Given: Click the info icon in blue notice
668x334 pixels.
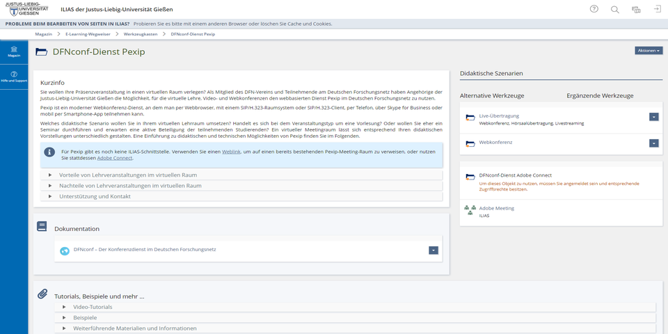Looking at the screenshot, I should pyautogui.click(x=49, y=152).
